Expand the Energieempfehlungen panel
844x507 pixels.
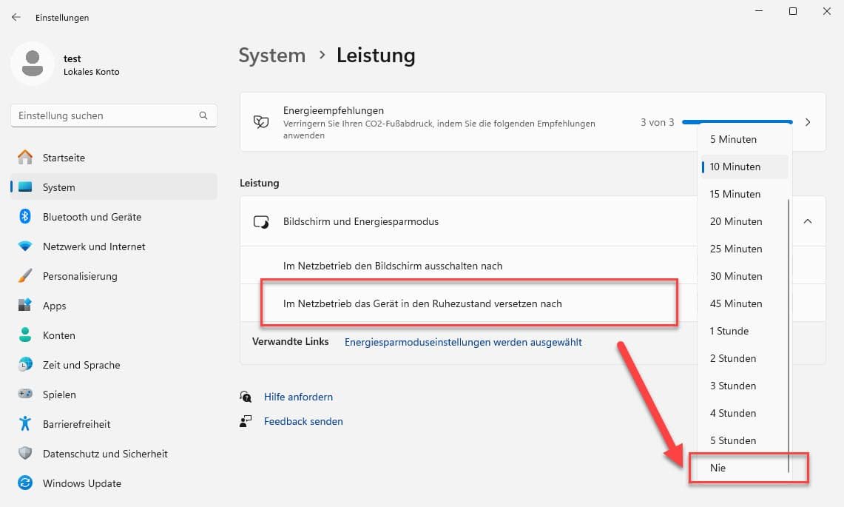click(x=807, y=122)
